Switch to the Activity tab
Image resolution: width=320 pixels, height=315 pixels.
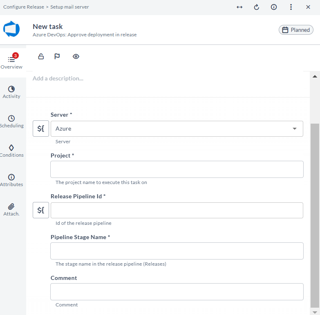pos(11,92)
